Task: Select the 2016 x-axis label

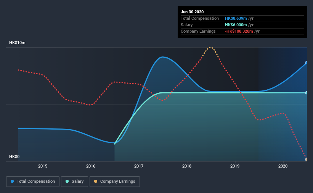Action: tap(91, 166)
